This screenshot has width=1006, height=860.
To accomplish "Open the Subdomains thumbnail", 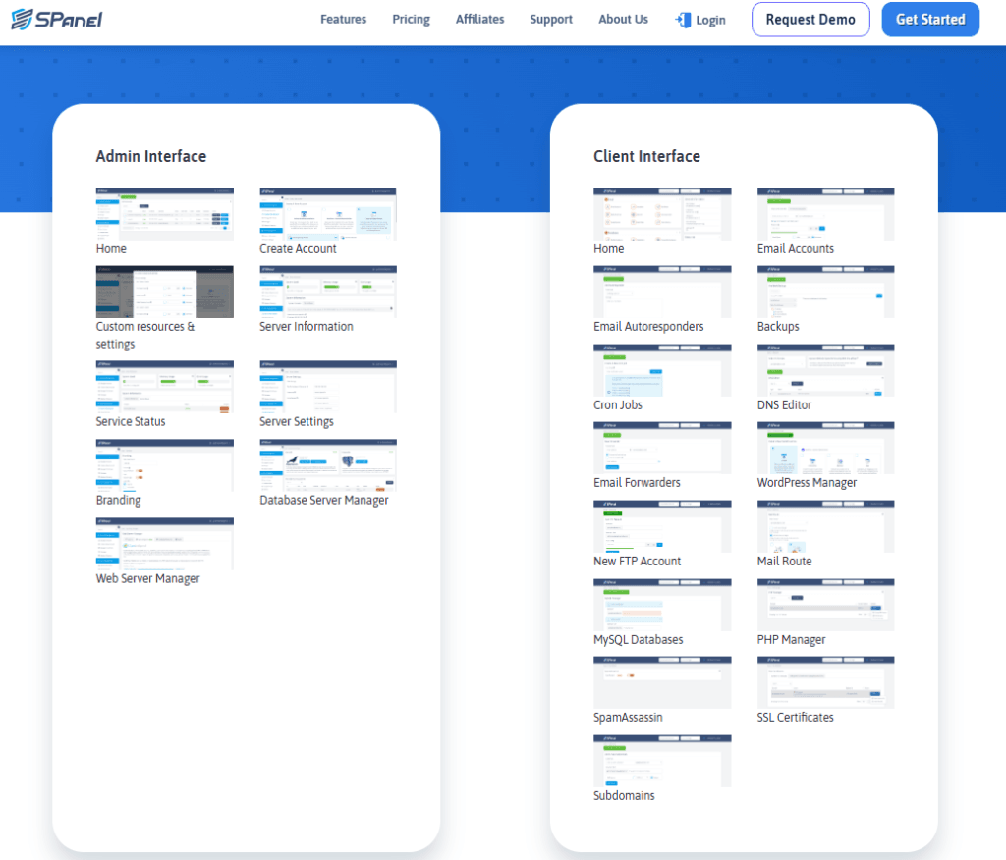I will (x=662, y=761).
